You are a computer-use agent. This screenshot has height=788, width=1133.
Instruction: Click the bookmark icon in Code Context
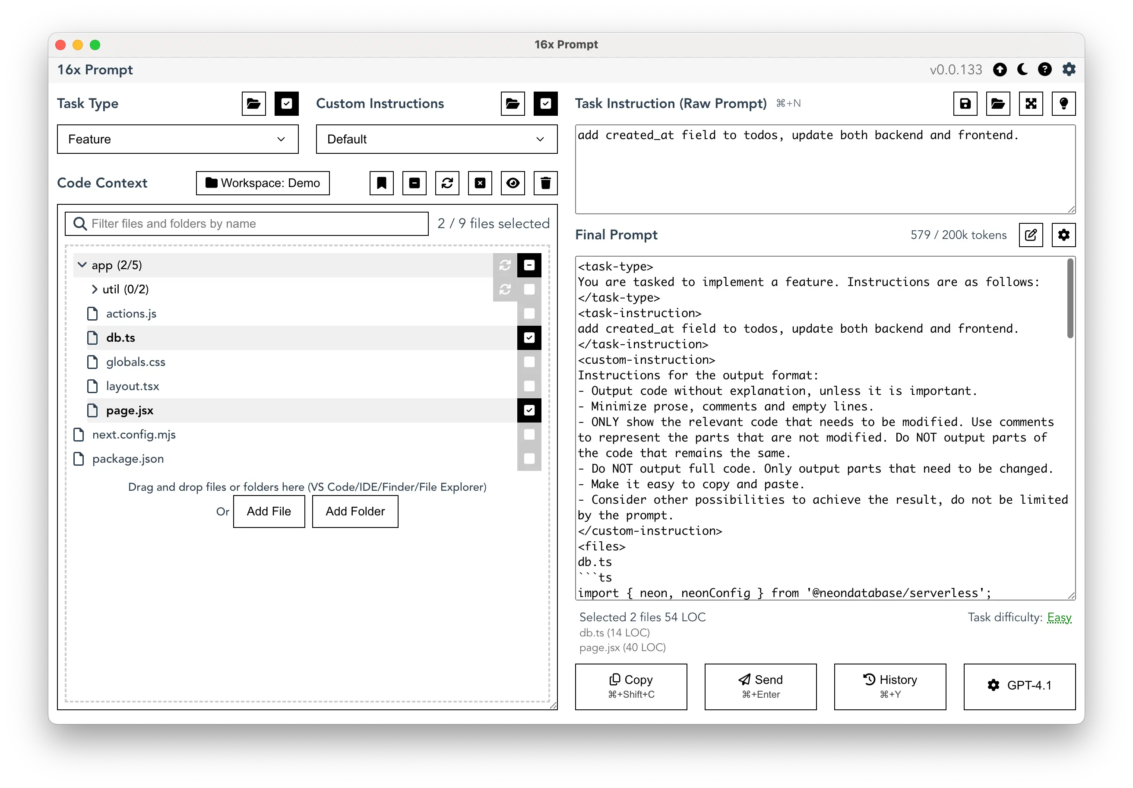[x=381, y=183]
